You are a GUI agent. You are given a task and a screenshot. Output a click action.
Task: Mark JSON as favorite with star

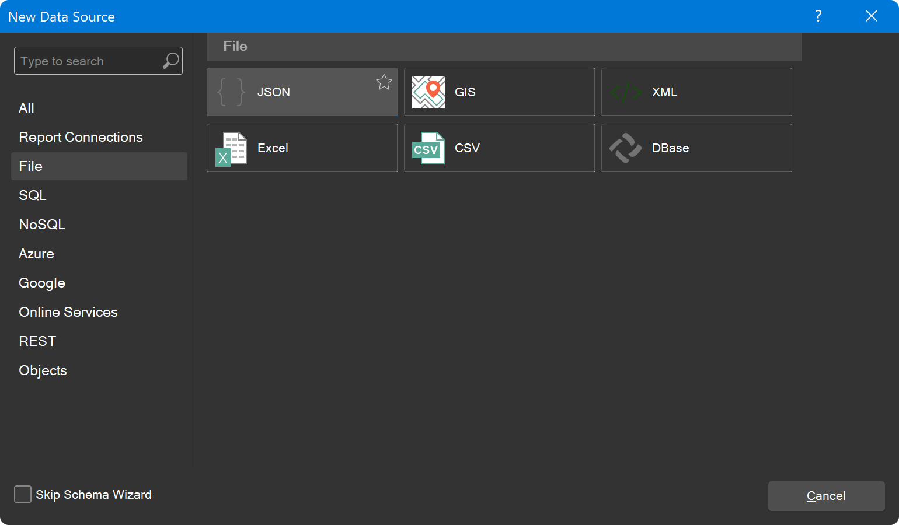click(384, 82)
